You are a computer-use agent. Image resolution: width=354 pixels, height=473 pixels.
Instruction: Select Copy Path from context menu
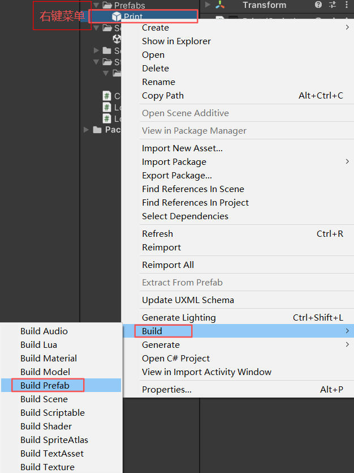pyautogui.click(x=163, y=96)
